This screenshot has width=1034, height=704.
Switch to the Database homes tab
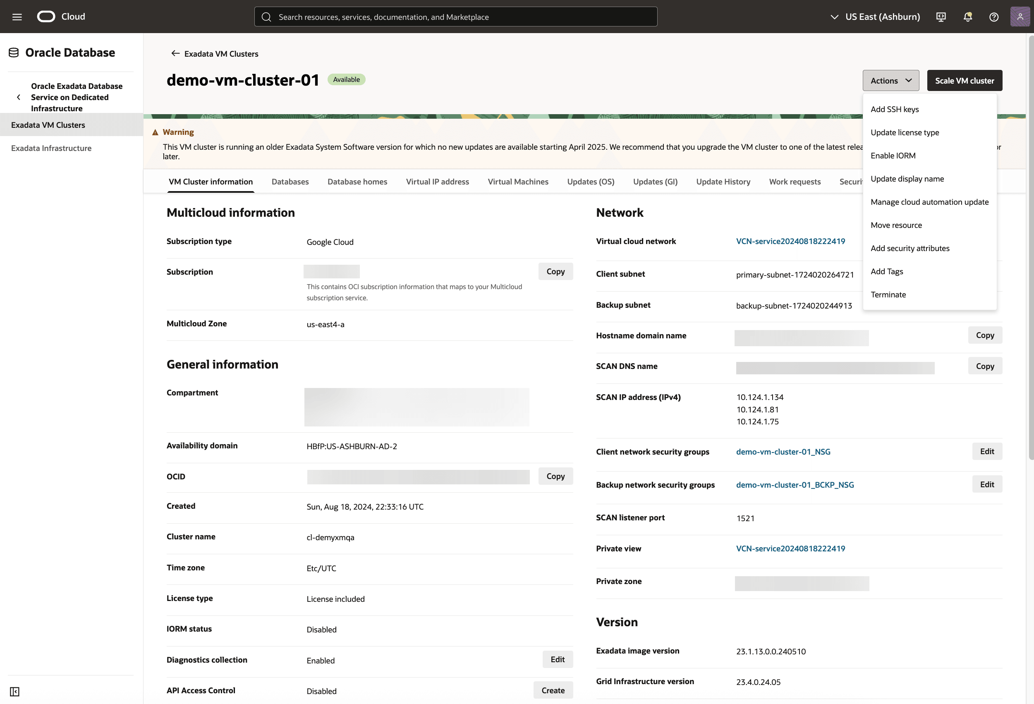[357, 182]
